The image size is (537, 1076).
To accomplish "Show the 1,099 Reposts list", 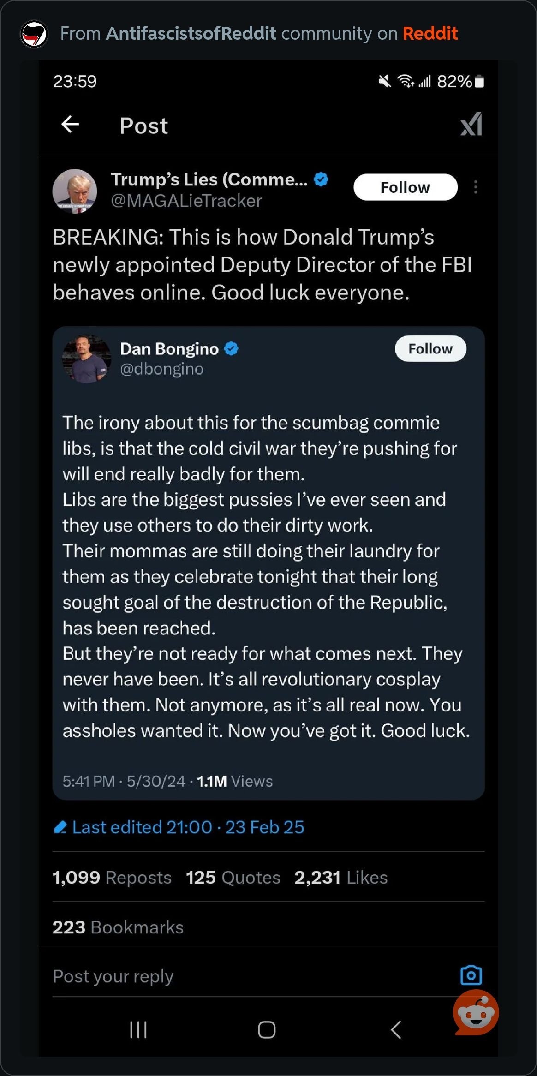I will [112, 877].
